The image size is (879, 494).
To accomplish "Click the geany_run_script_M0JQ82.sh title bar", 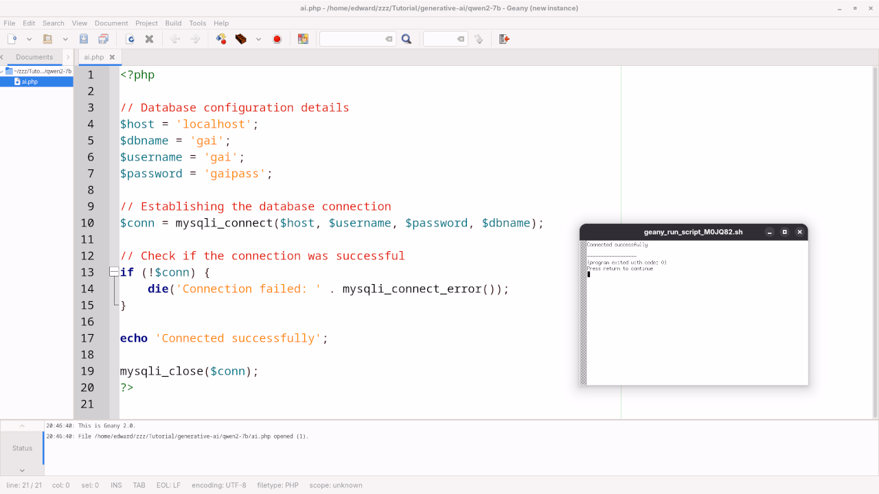I will (x=693, y=232).
